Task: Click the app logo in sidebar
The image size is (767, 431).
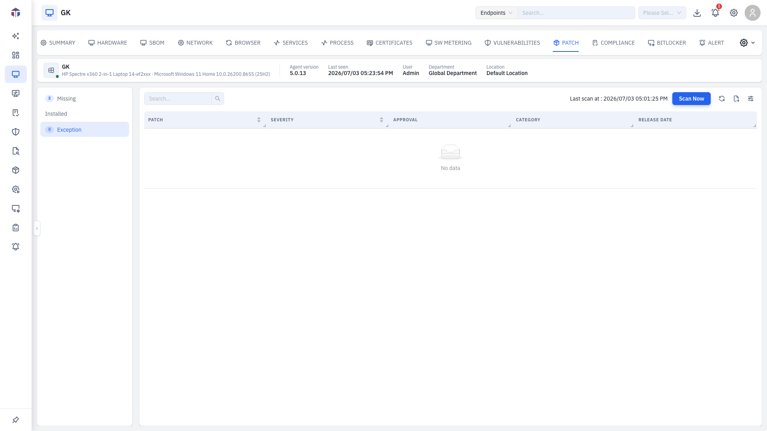Action: (x=16, y=13)
